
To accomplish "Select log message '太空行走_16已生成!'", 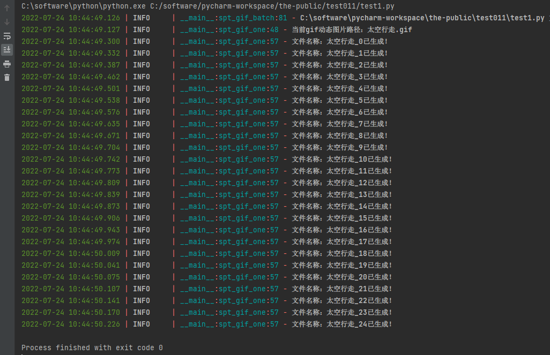I will tap(359, 230).
